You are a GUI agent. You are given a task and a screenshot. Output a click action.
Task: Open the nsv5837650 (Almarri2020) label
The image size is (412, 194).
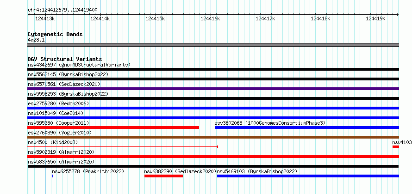[x=61, y=162]
